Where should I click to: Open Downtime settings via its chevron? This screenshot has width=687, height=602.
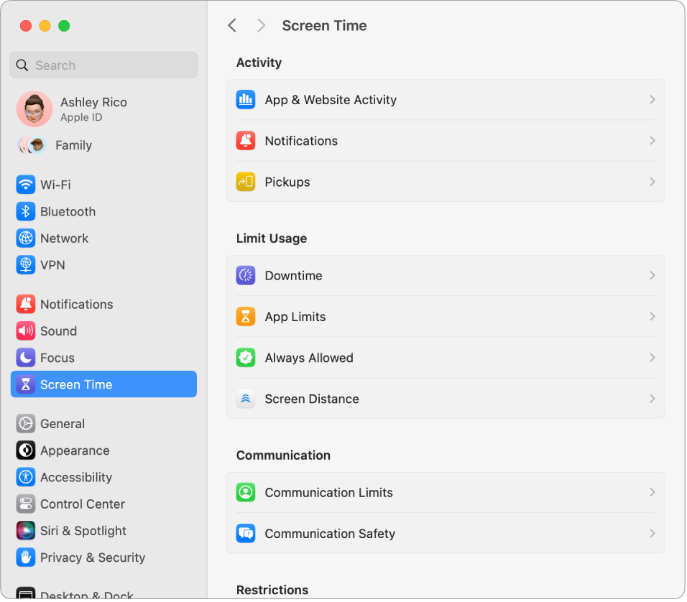click(x=653, y=274)
